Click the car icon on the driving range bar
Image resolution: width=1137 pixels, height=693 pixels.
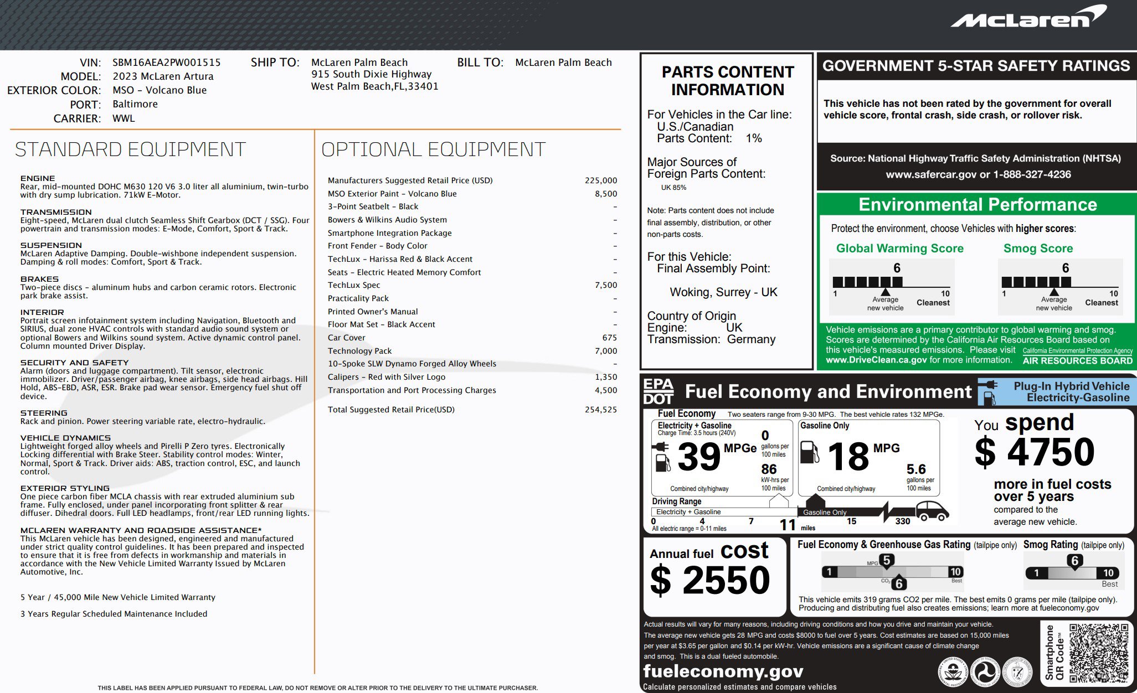[932, 511]
